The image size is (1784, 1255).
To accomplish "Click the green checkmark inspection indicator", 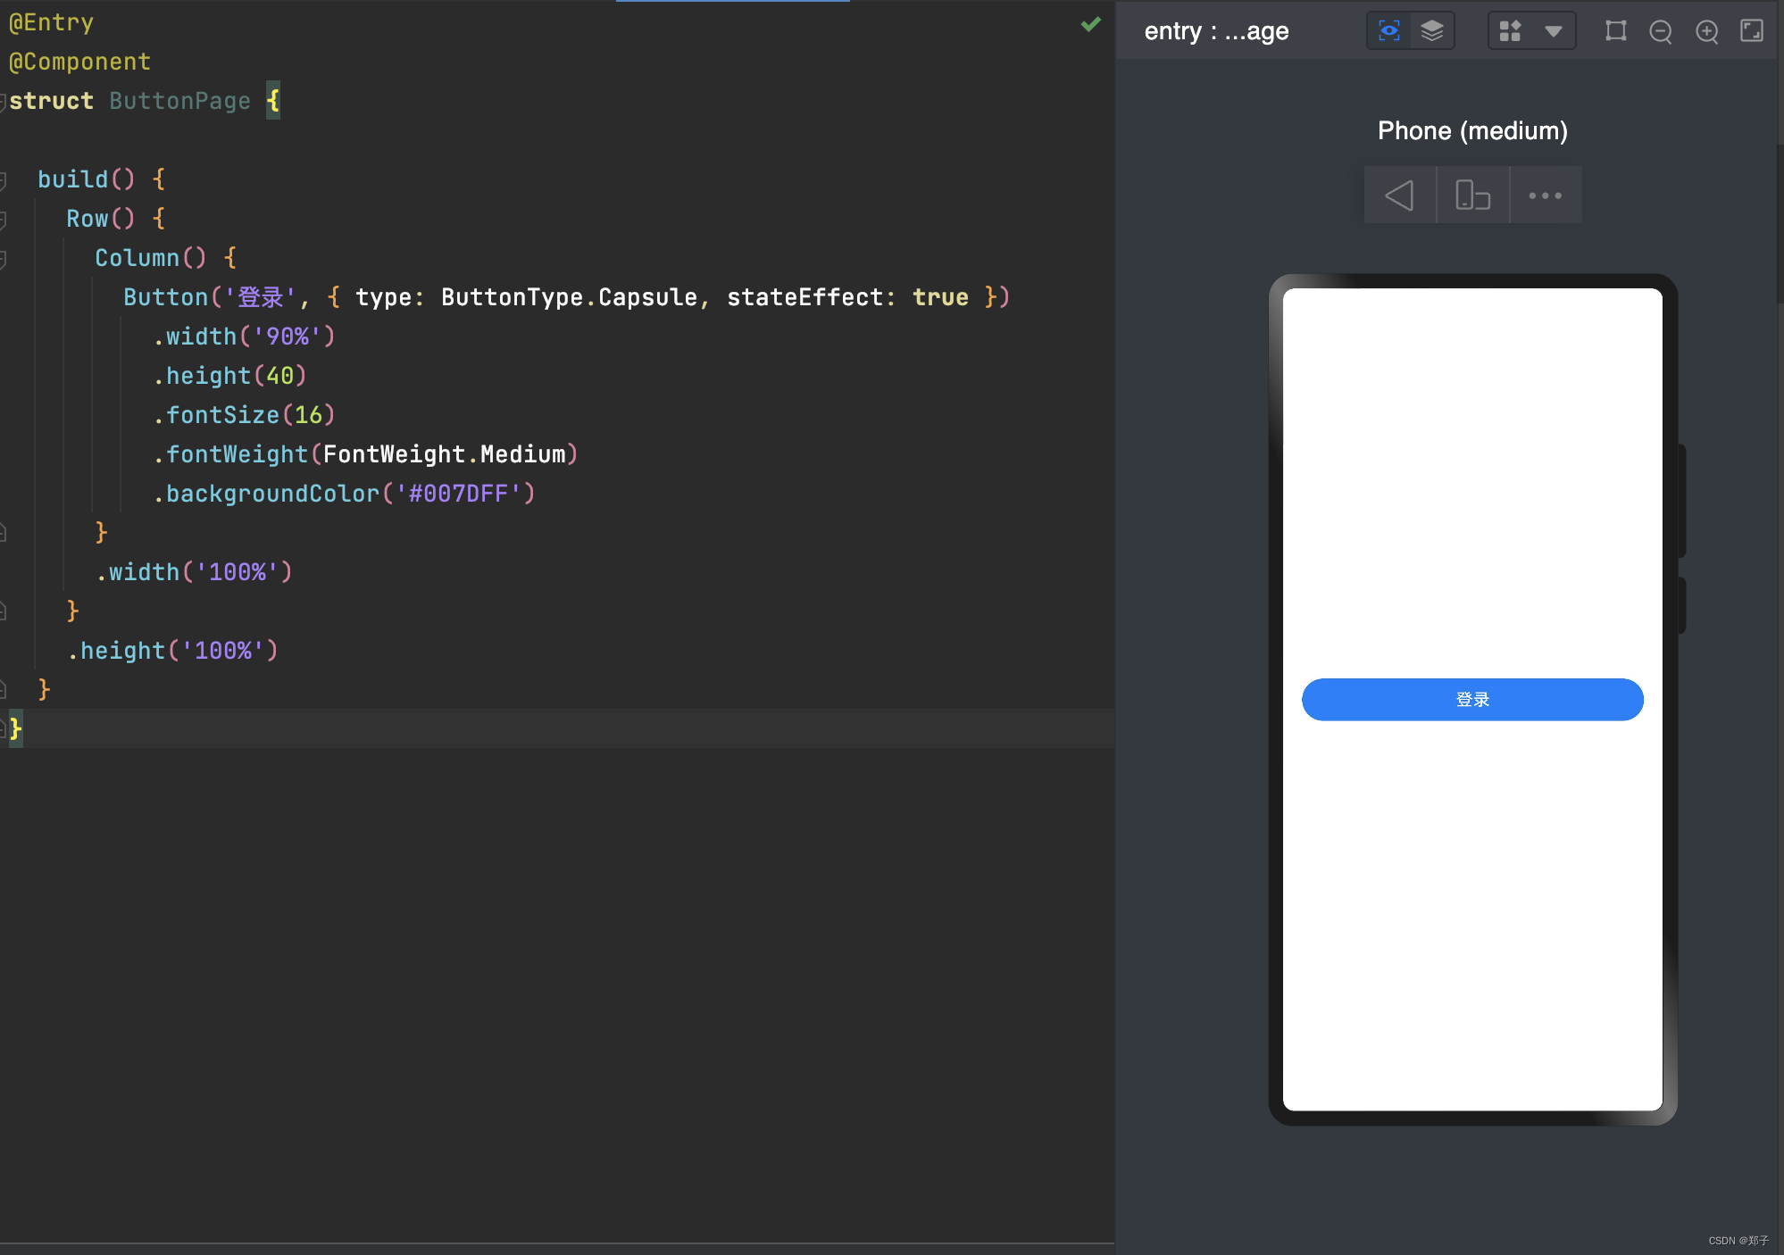I will 1090,24.
